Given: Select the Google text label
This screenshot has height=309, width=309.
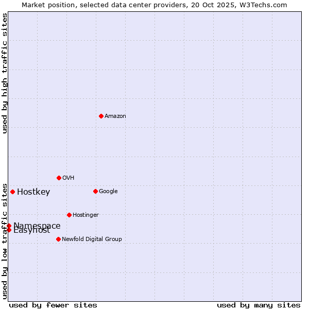Looking at the screenshot, I should tap(108, 191).
